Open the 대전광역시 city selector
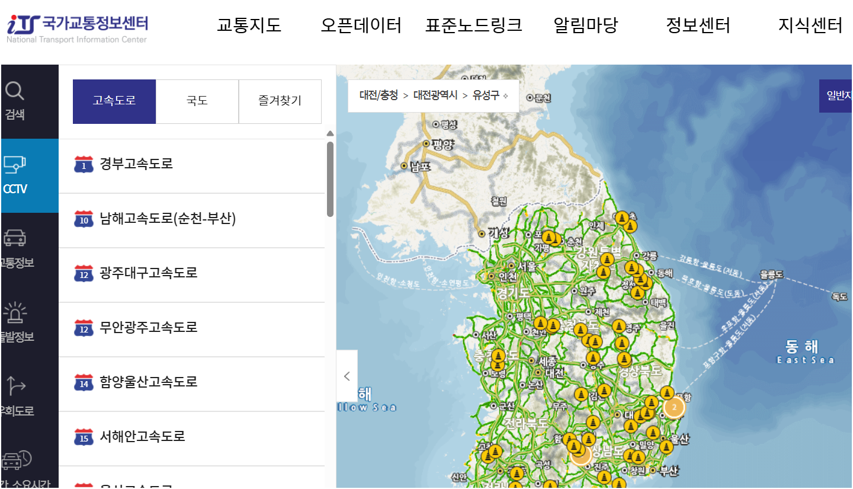 point(435,95)
